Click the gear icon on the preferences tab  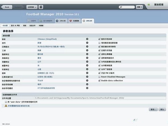[84, 21]
